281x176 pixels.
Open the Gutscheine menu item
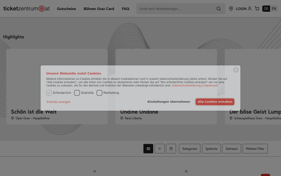67,8
